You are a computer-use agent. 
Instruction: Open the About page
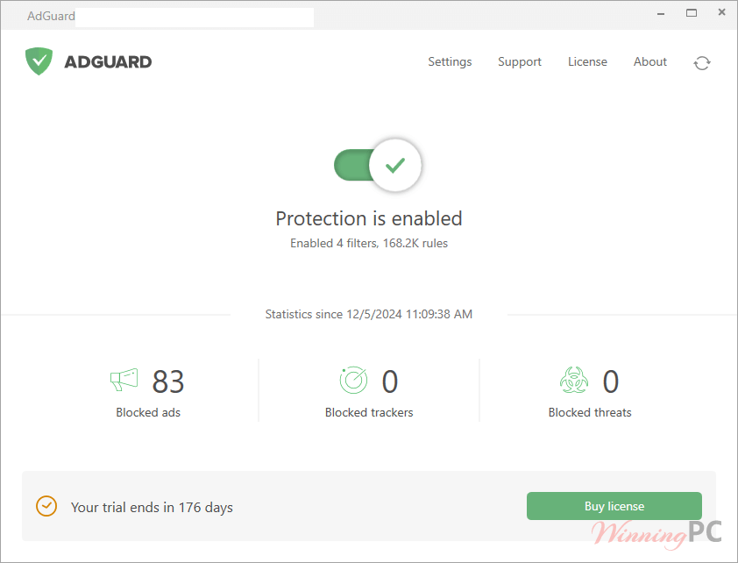[x=649, y=61]
